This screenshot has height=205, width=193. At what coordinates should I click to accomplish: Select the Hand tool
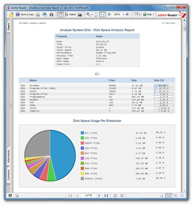pos(60,15)
